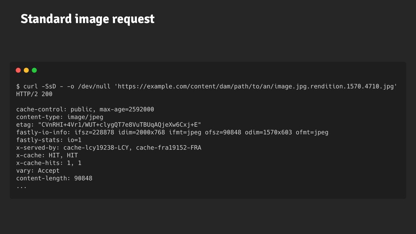
Task: Click the example.com image URL in the command
Action: click(256, 87)
